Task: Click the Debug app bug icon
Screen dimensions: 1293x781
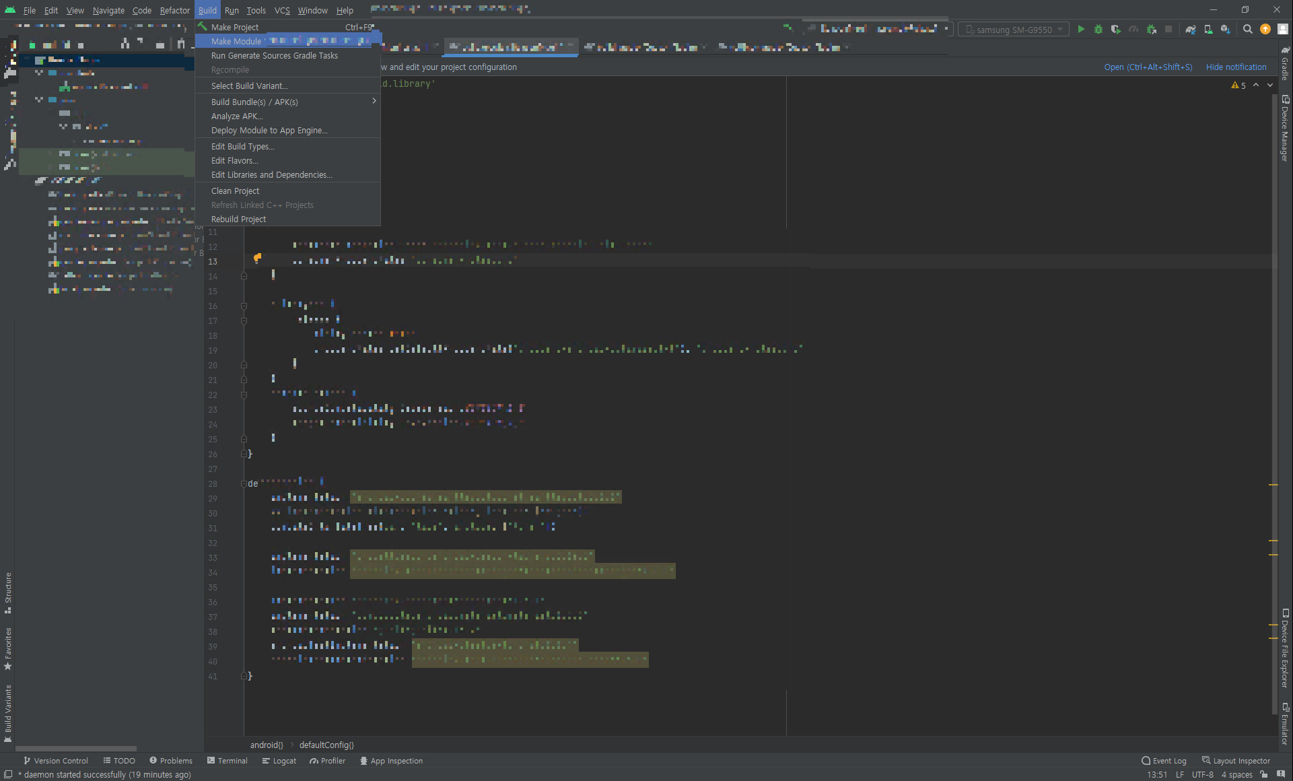Action: tap(1098, 30)
